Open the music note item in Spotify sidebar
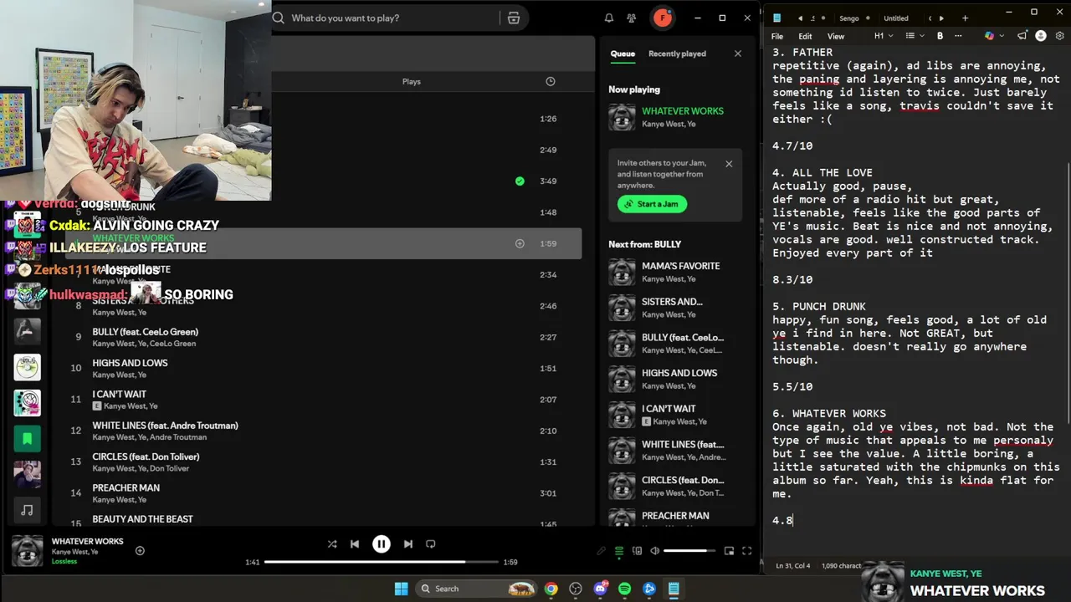This screenshot has width=1071, height=602. point(27,509)
